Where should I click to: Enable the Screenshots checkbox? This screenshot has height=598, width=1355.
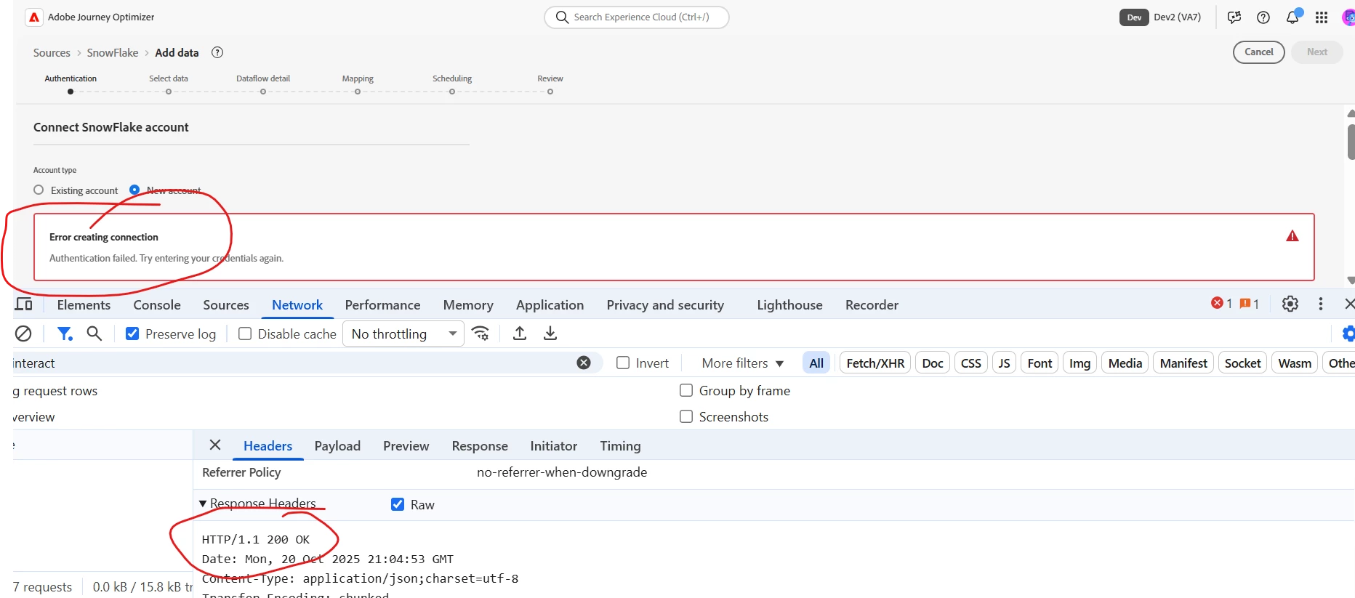(x=686, y=416)
